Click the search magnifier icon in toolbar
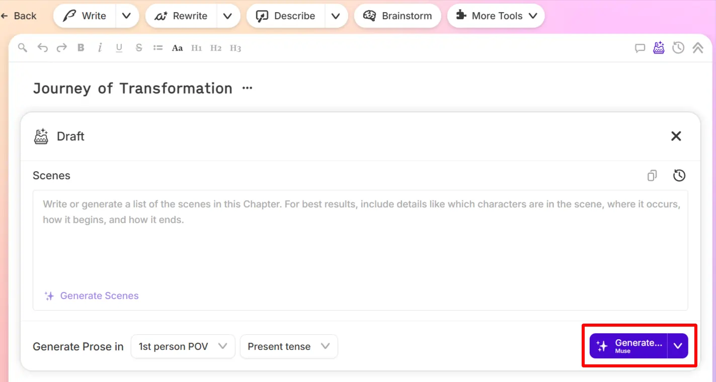Screen dimensions: 716x382 [22, 48]
